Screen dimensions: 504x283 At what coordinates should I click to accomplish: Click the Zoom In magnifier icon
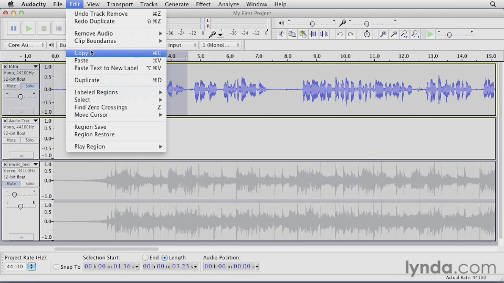click(383, 34)
